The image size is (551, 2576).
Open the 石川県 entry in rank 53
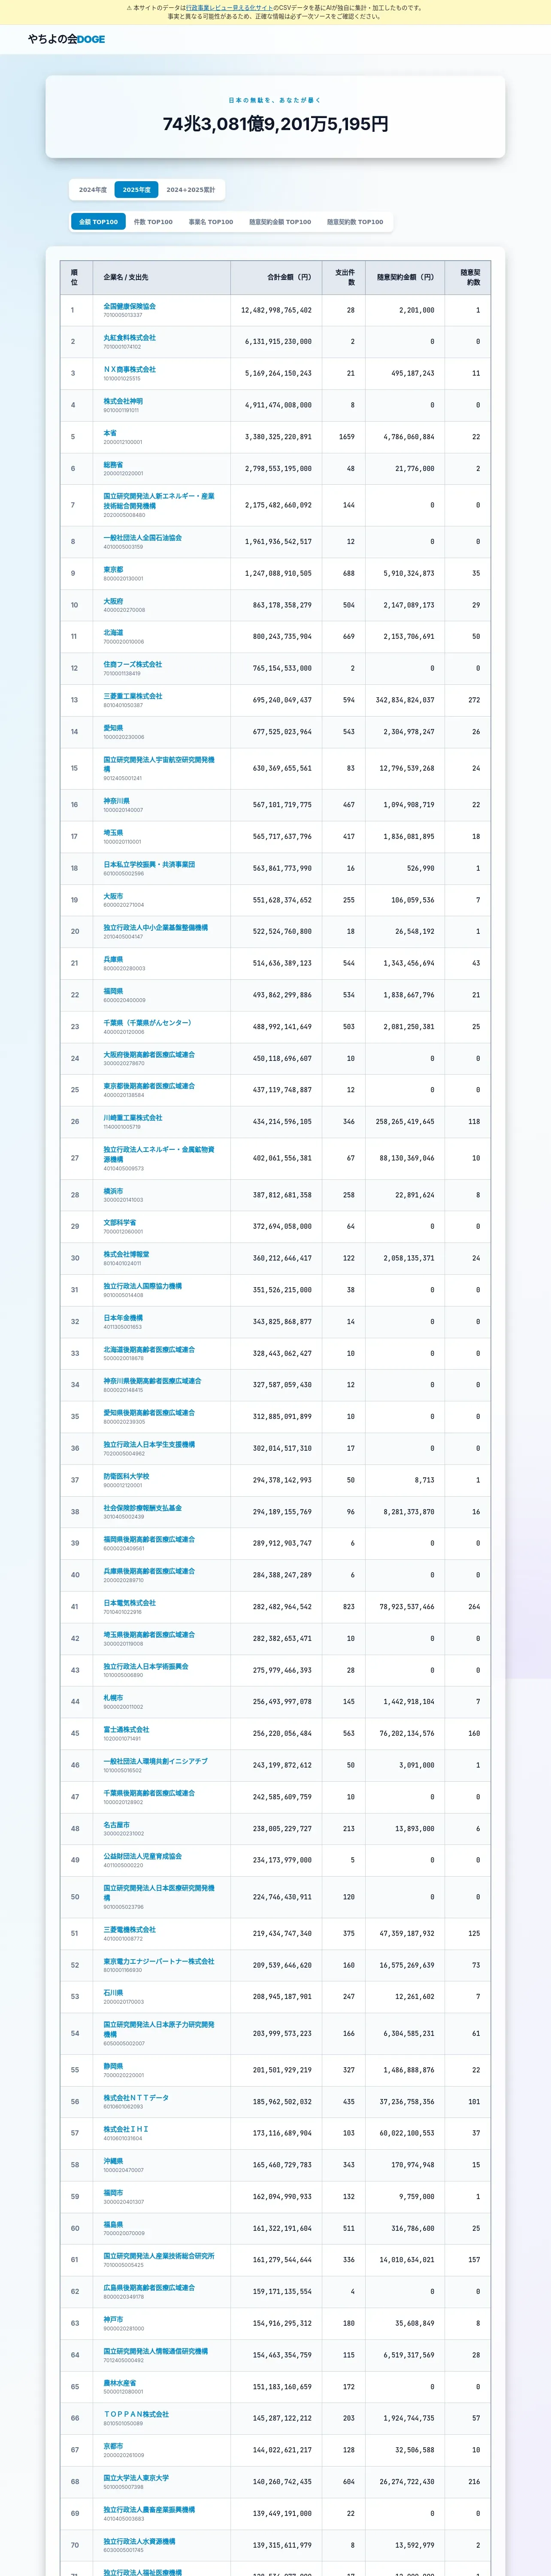click(x=113, y=1993)
